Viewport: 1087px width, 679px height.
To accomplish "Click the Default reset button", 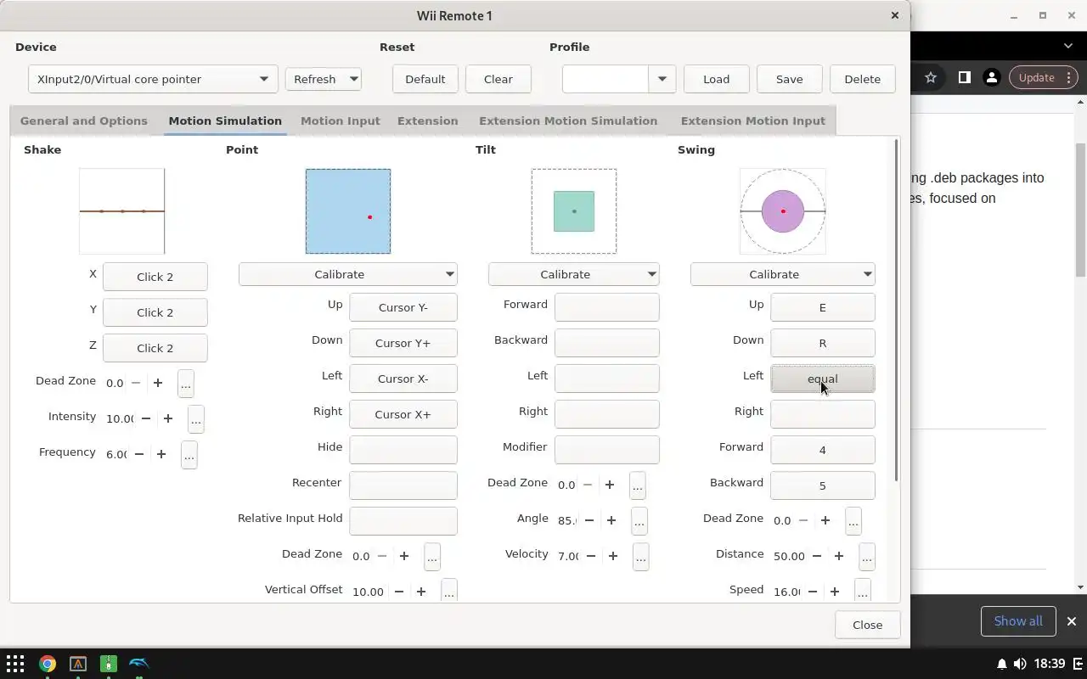I will [x=425, y=79].
